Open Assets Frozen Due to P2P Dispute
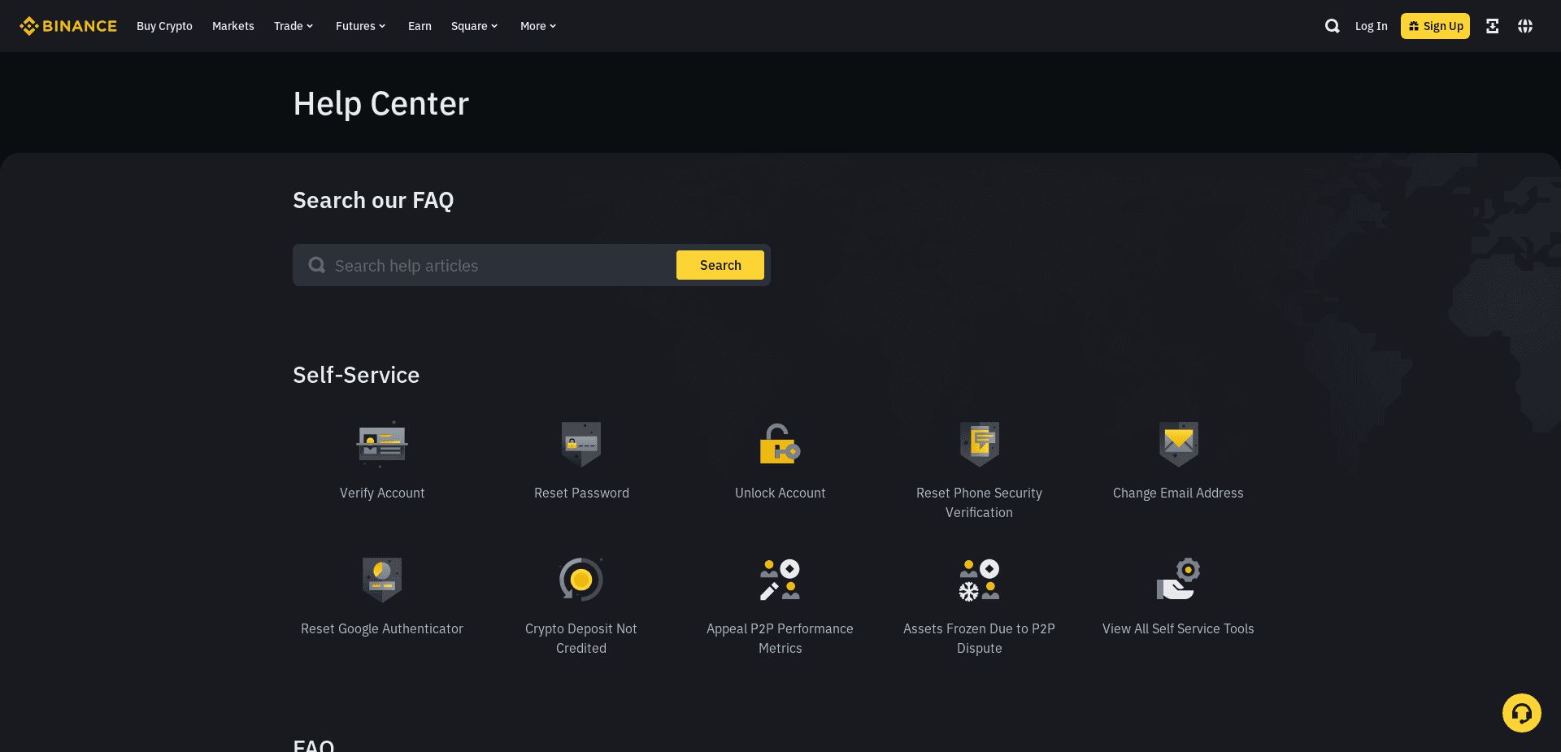The width and height of the screenshot is (1561, 752). pos(979,580)
